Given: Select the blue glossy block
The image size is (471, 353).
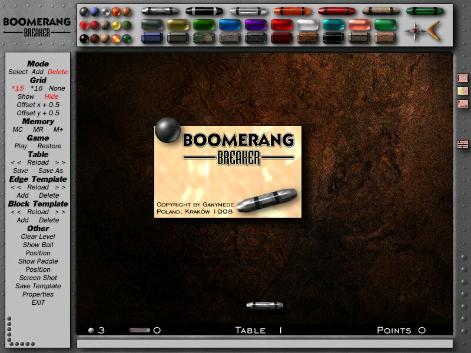Looking at the screenshot, I should (230, 25).
